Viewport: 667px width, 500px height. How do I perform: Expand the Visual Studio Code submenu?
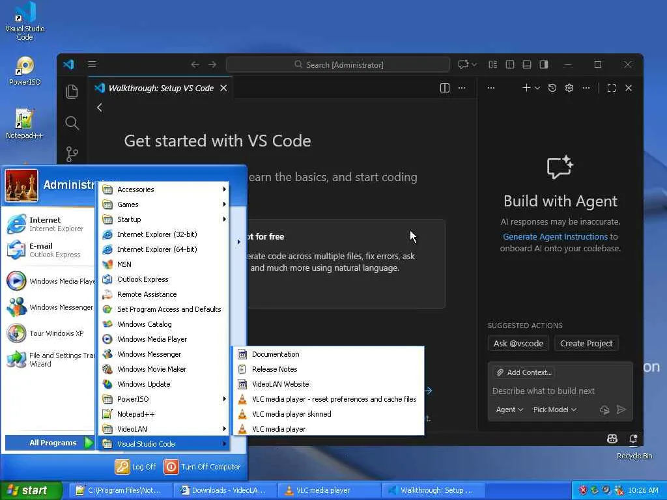(x=163, y=444)
